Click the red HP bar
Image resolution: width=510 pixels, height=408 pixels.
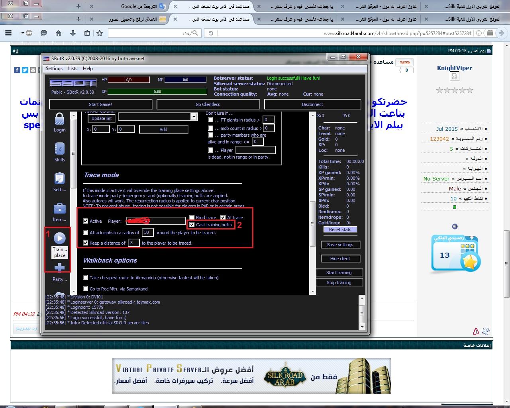click(x=129, y=80)
